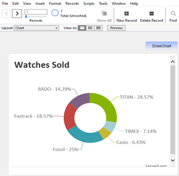Click the TIMEX - 7.14% label
Viewport: 179px width, 176px height.
141,131
